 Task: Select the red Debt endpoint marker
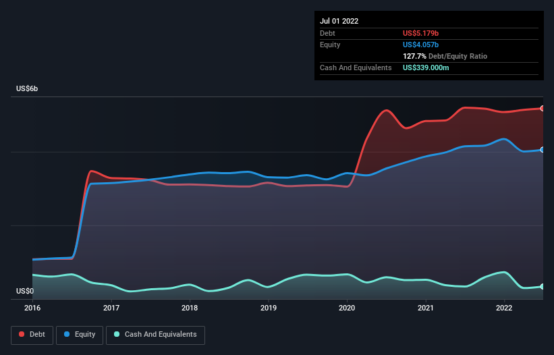point(543,109)
